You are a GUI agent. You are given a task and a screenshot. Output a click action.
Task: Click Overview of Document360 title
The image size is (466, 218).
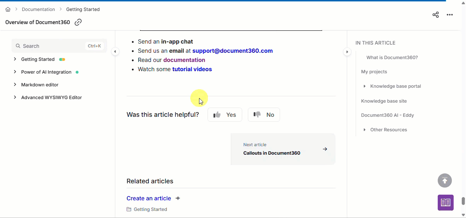pos(38,22)
